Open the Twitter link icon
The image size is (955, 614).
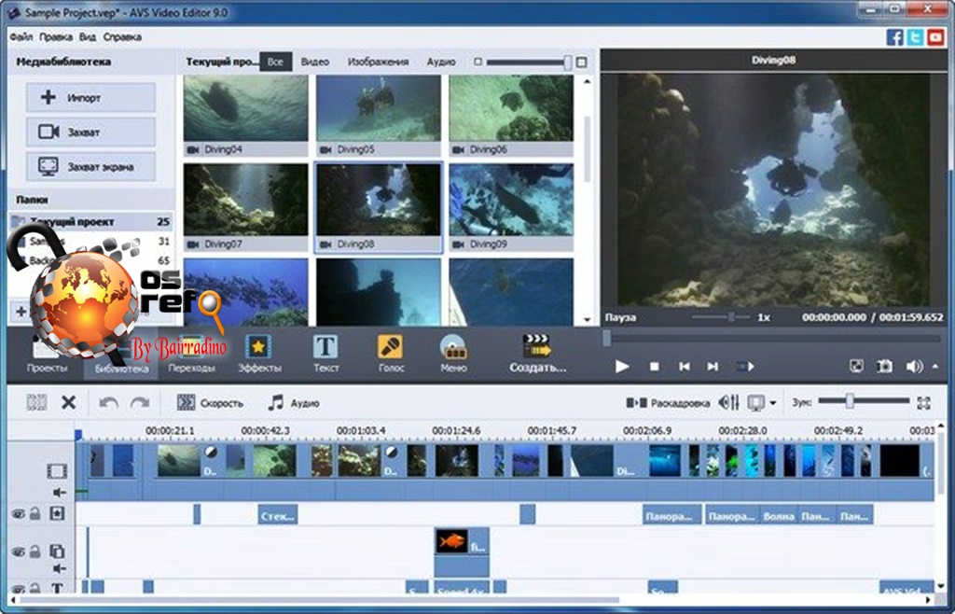coord(915,37)
